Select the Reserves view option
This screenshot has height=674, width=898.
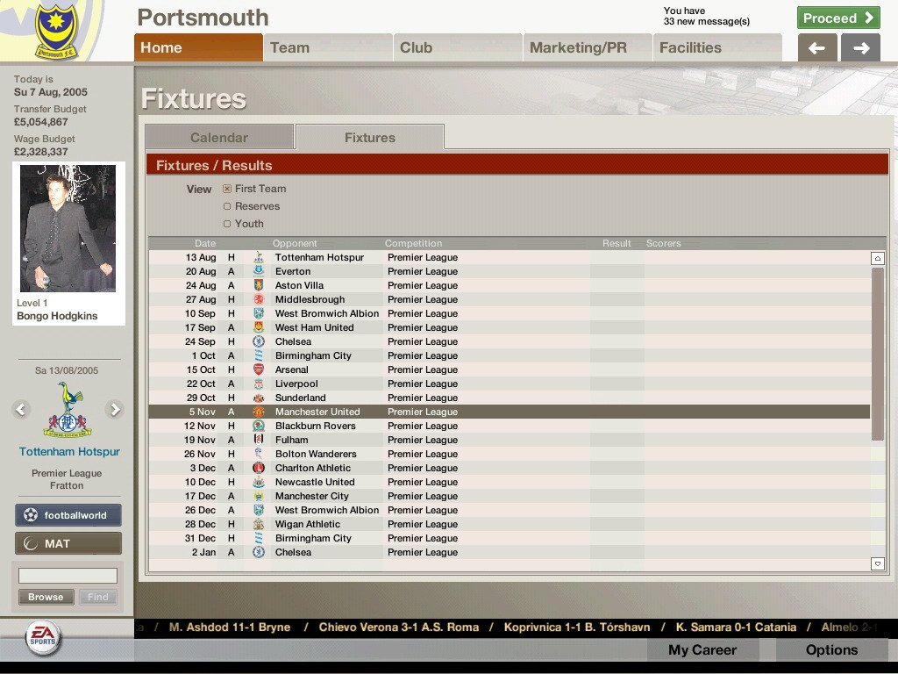tap(227, 206)
